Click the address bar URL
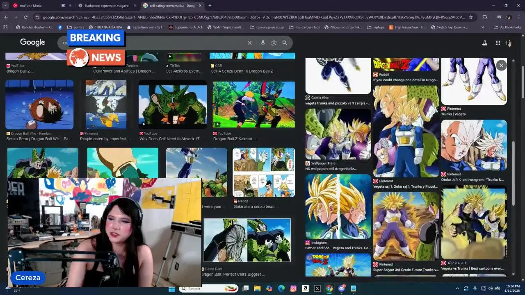The width and height of the screenshot is (525, 295). click(x=254, y=17)
